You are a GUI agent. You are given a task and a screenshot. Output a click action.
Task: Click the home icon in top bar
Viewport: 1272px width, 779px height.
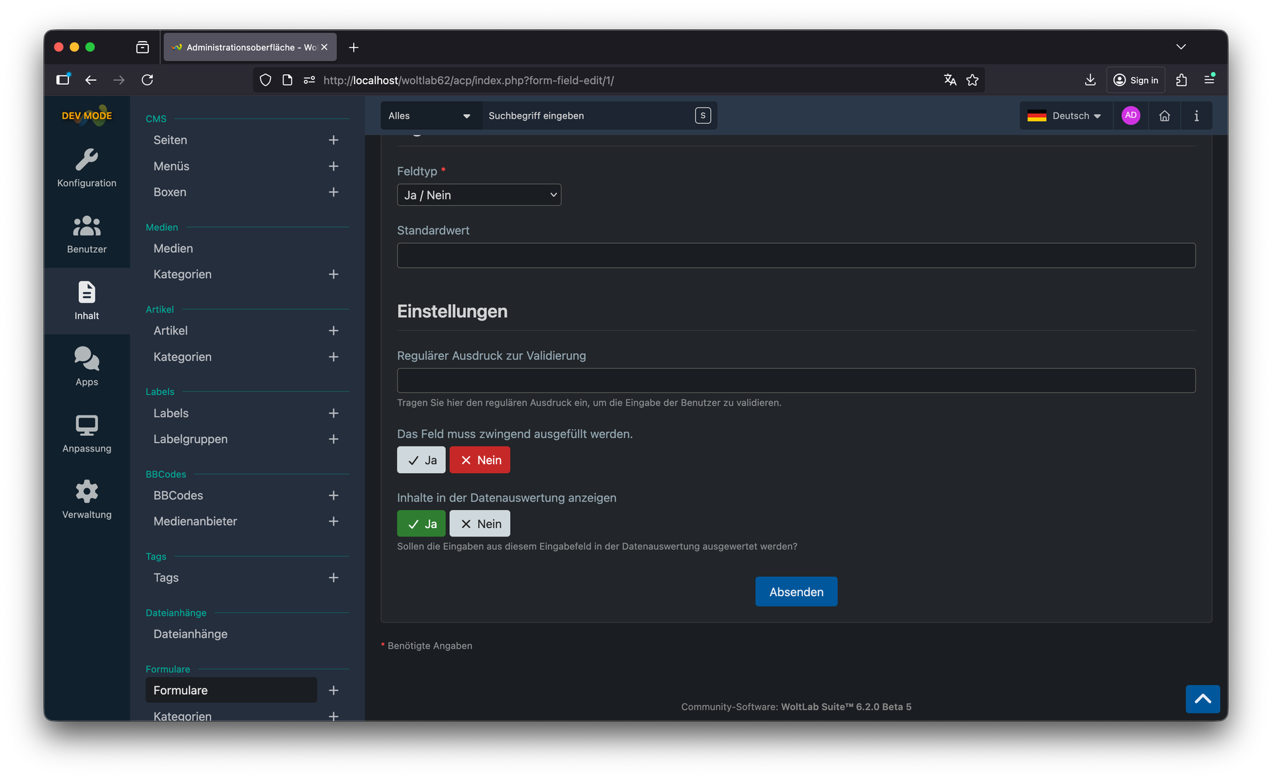pos(1164,116)
